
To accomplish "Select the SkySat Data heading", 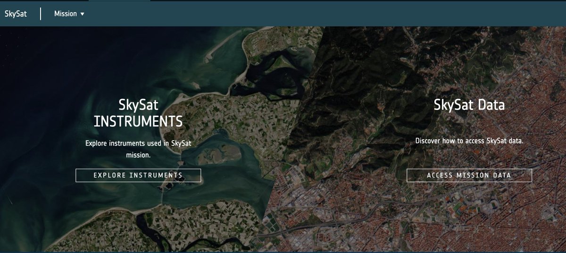I will point(469,105).
